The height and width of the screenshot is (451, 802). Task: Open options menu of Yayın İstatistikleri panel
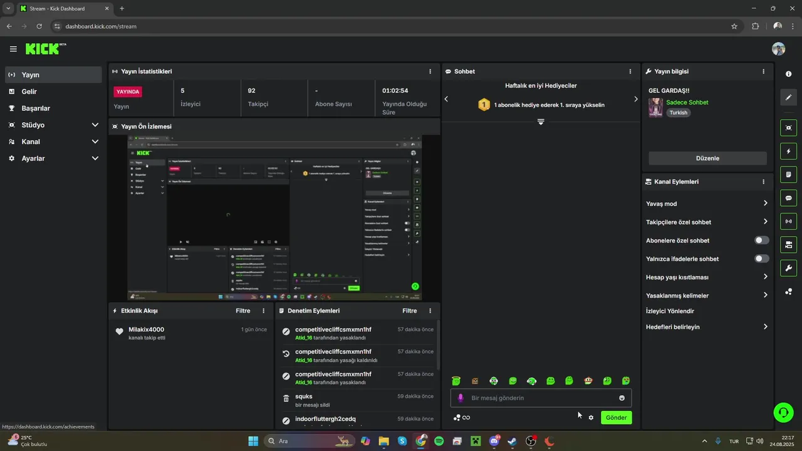click(430, 71)
